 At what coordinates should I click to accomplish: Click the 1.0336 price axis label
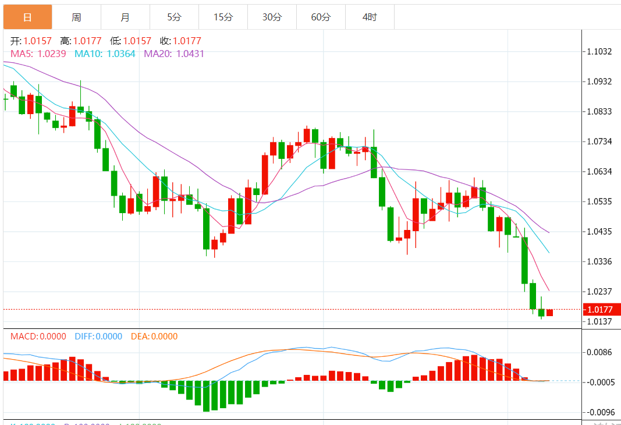(599, 262)
